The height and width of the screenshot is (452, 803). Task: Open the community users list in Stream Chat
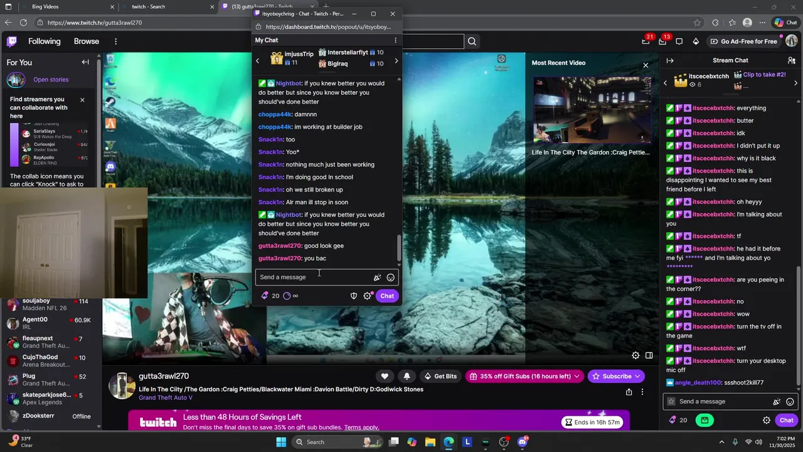pyautogui.click(x=792, y=60)
